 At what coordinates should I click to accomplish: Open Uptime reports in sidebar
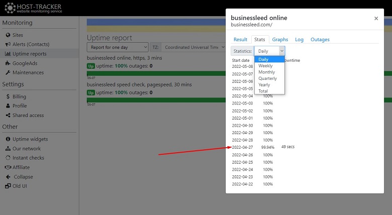[x=30, y=54]
